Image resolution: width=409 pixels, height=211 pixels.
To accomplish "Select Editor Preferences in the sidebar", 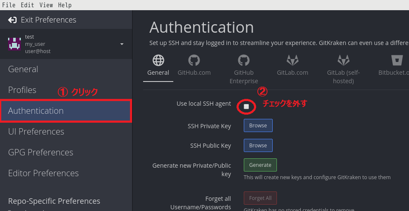I will (43, 173).
